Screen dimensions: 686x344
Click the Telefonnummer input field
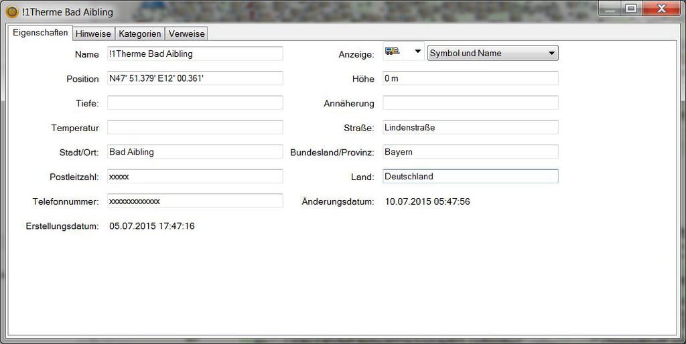tap(194, 201)
